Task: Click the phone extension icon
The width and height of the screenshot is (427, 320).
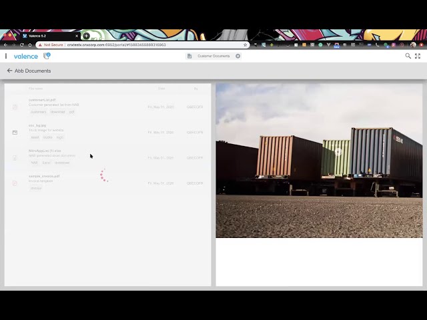Action: coord(377,45)
